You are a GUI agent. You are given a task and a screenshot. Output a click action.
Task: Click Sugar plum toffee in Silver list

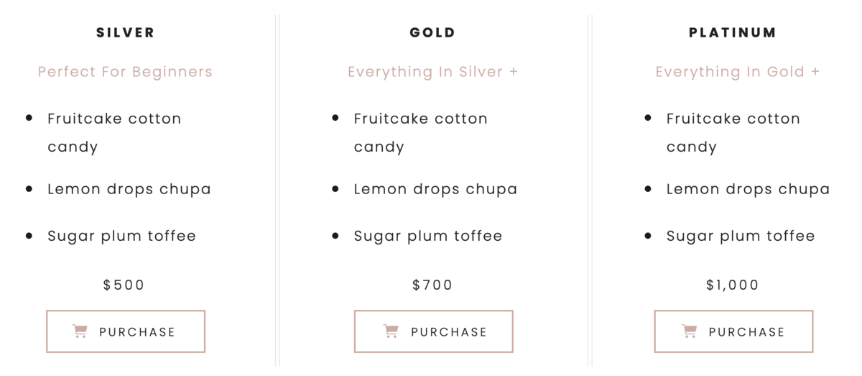(x=121, y=236)
